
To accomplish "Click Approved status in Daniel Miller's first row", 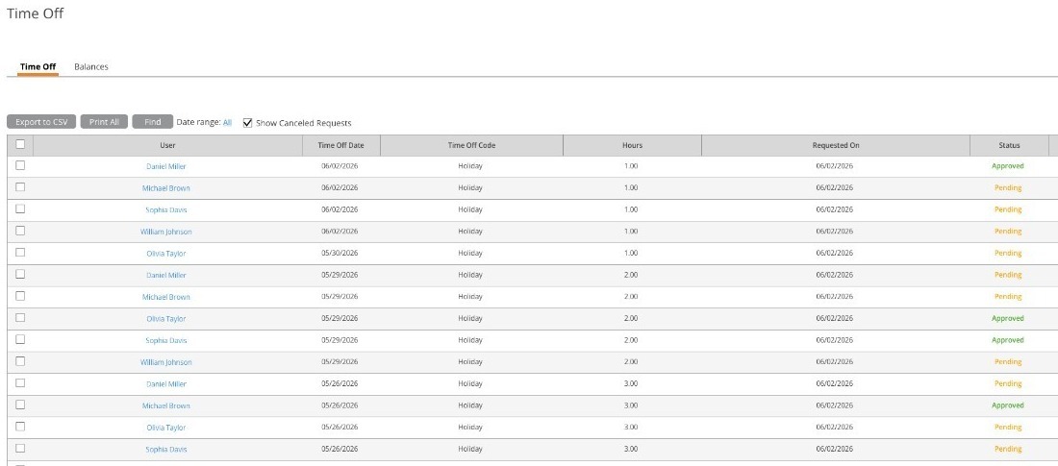I will 1007,166.
